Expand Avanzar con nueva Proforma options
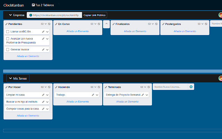222x139 pixels. [47, 39]
